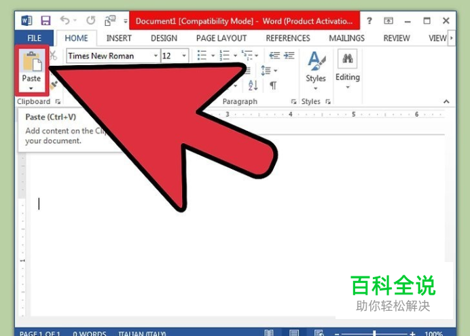Switch to Web Layout view icon
The height and width of the screenshot is (336, 470).
click(x=319, y=333)
